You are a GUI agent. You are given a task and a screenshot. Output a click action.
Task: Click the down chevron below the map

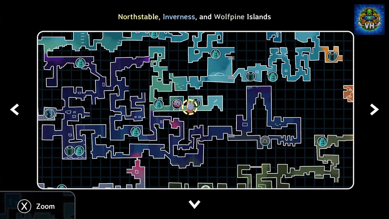pos(194,204)
